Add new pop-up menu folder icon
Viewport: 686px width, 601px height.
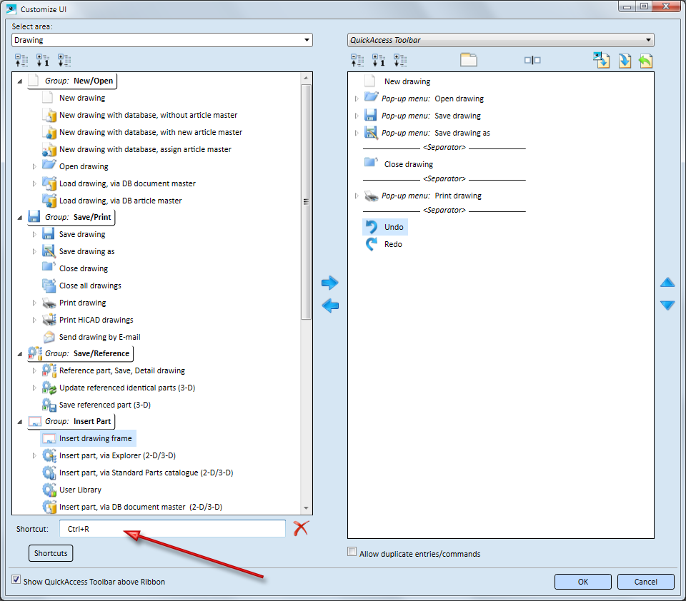[469, 60]
